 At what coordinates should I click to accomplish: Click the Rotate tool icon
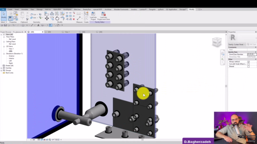57,18
